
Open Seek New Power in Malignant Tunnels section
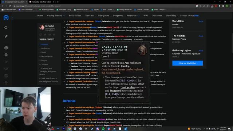pyautogui.click(x=48, y=80)
